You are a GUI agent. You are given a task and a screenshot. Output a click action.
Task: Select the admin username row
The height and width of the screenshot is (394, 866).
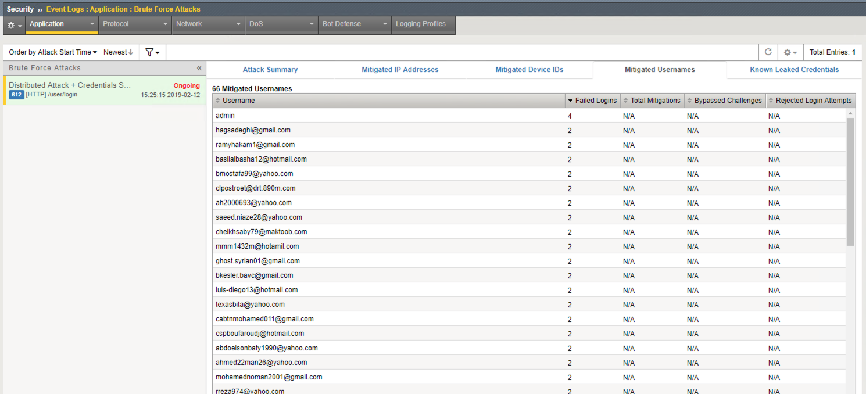point(529,116)
